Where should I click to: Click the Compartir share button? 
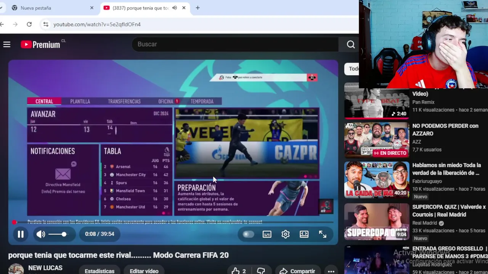298,271
